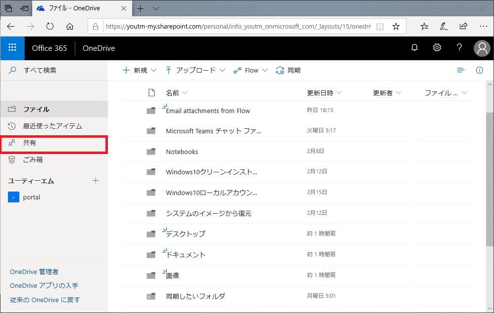Screen dimensions: 494x313
Task: Open the Notebooks folder
Action: tap(182, 152)
